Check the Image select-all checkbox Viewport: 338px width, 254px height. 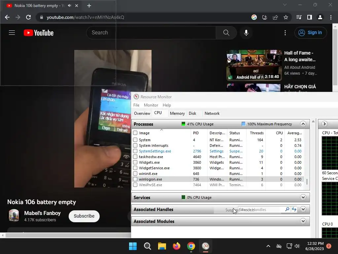pos(135,133)
